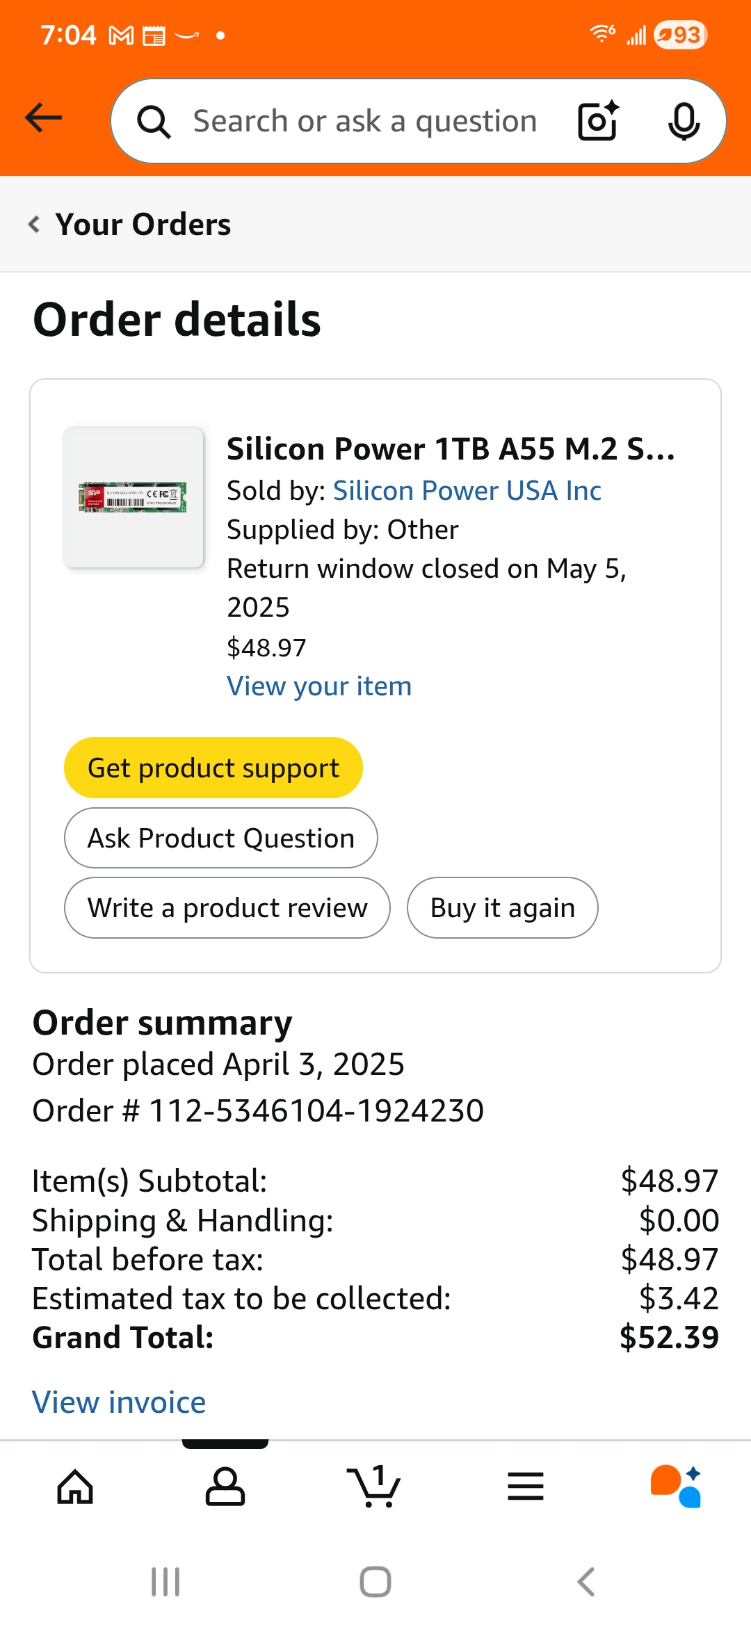Tap the microphone voice search icon

[x=684, y=121]
